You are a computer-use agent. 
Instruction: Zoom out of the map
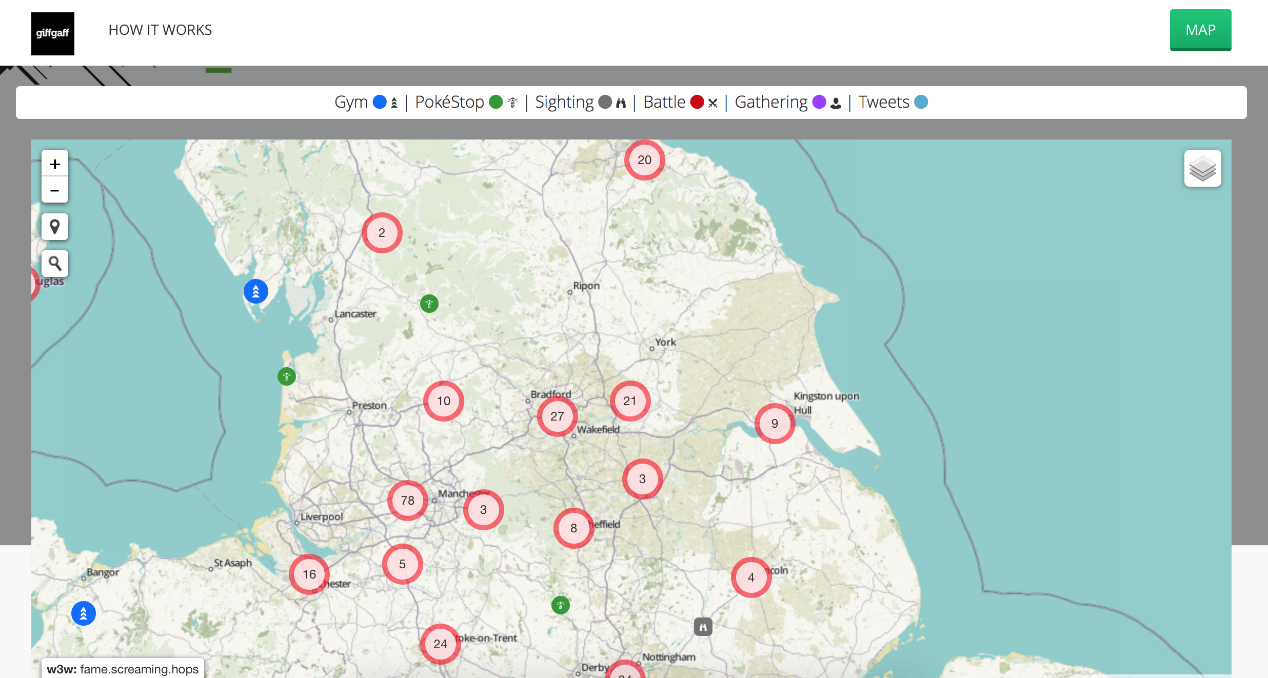click(55, 190)
